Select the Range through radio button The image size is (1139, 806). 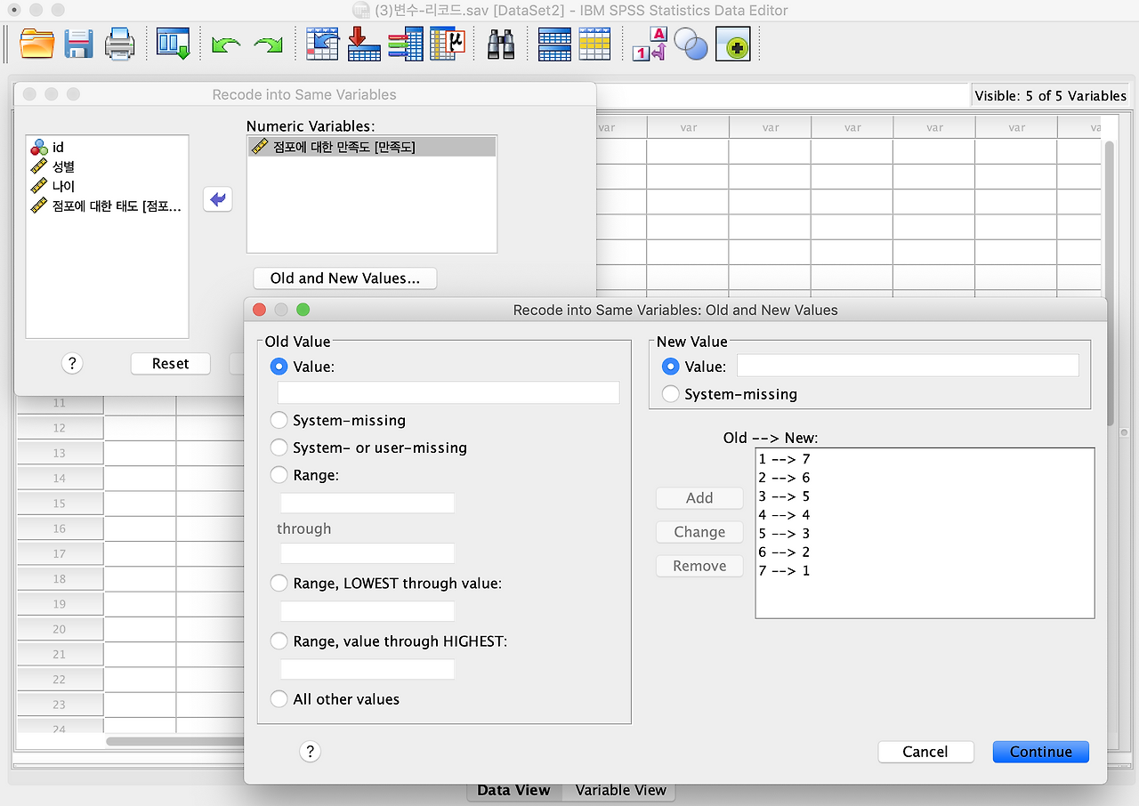point(279,475)
